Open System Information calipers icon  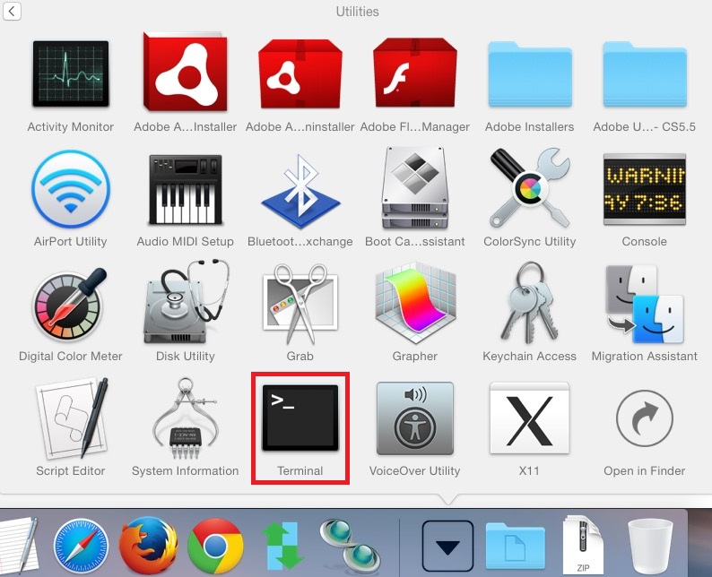point(185,418)
